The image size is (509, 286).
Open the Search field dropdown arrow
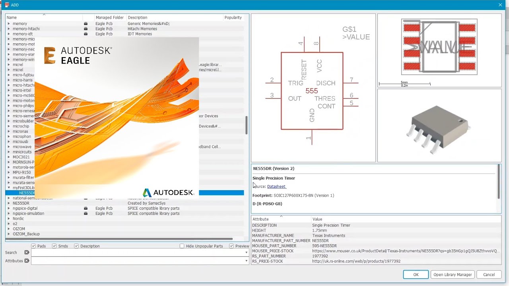(x=246, y=253)
